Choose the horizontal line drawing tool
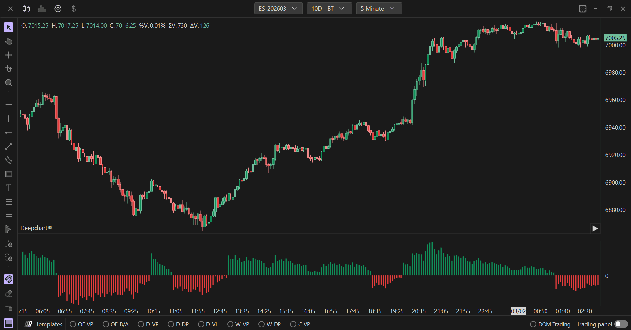 (x=9, y=105)
